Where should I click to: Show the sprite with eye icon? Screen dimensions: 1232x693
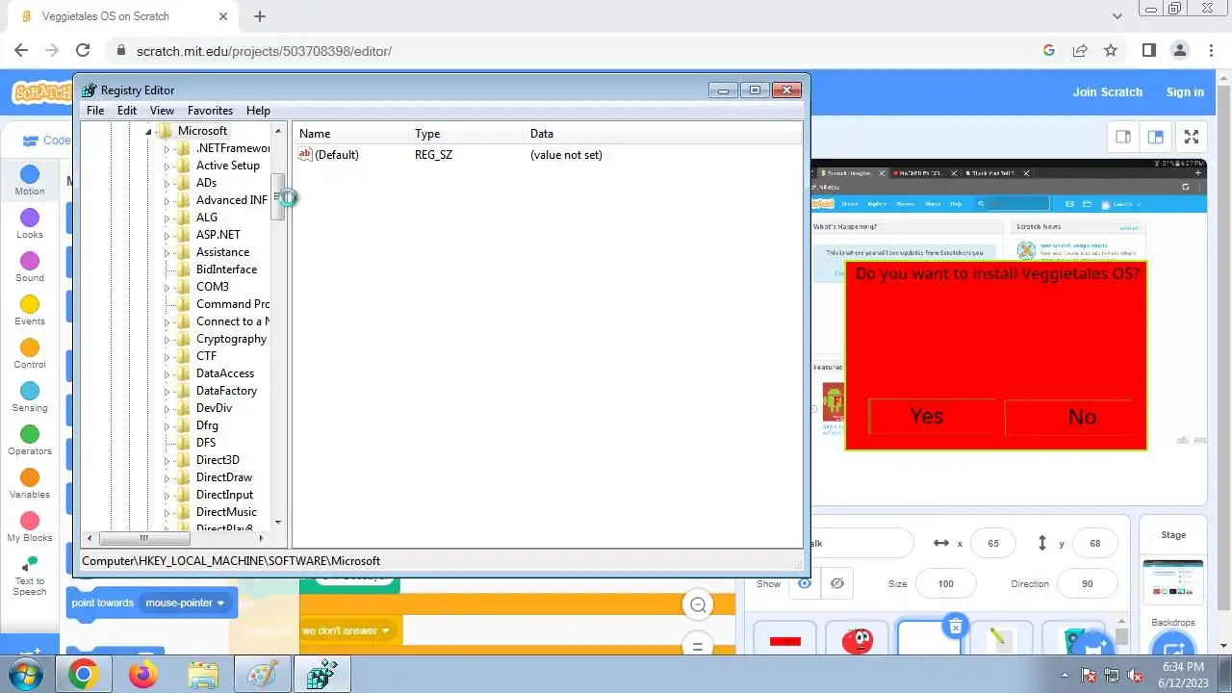coord(805,583)
